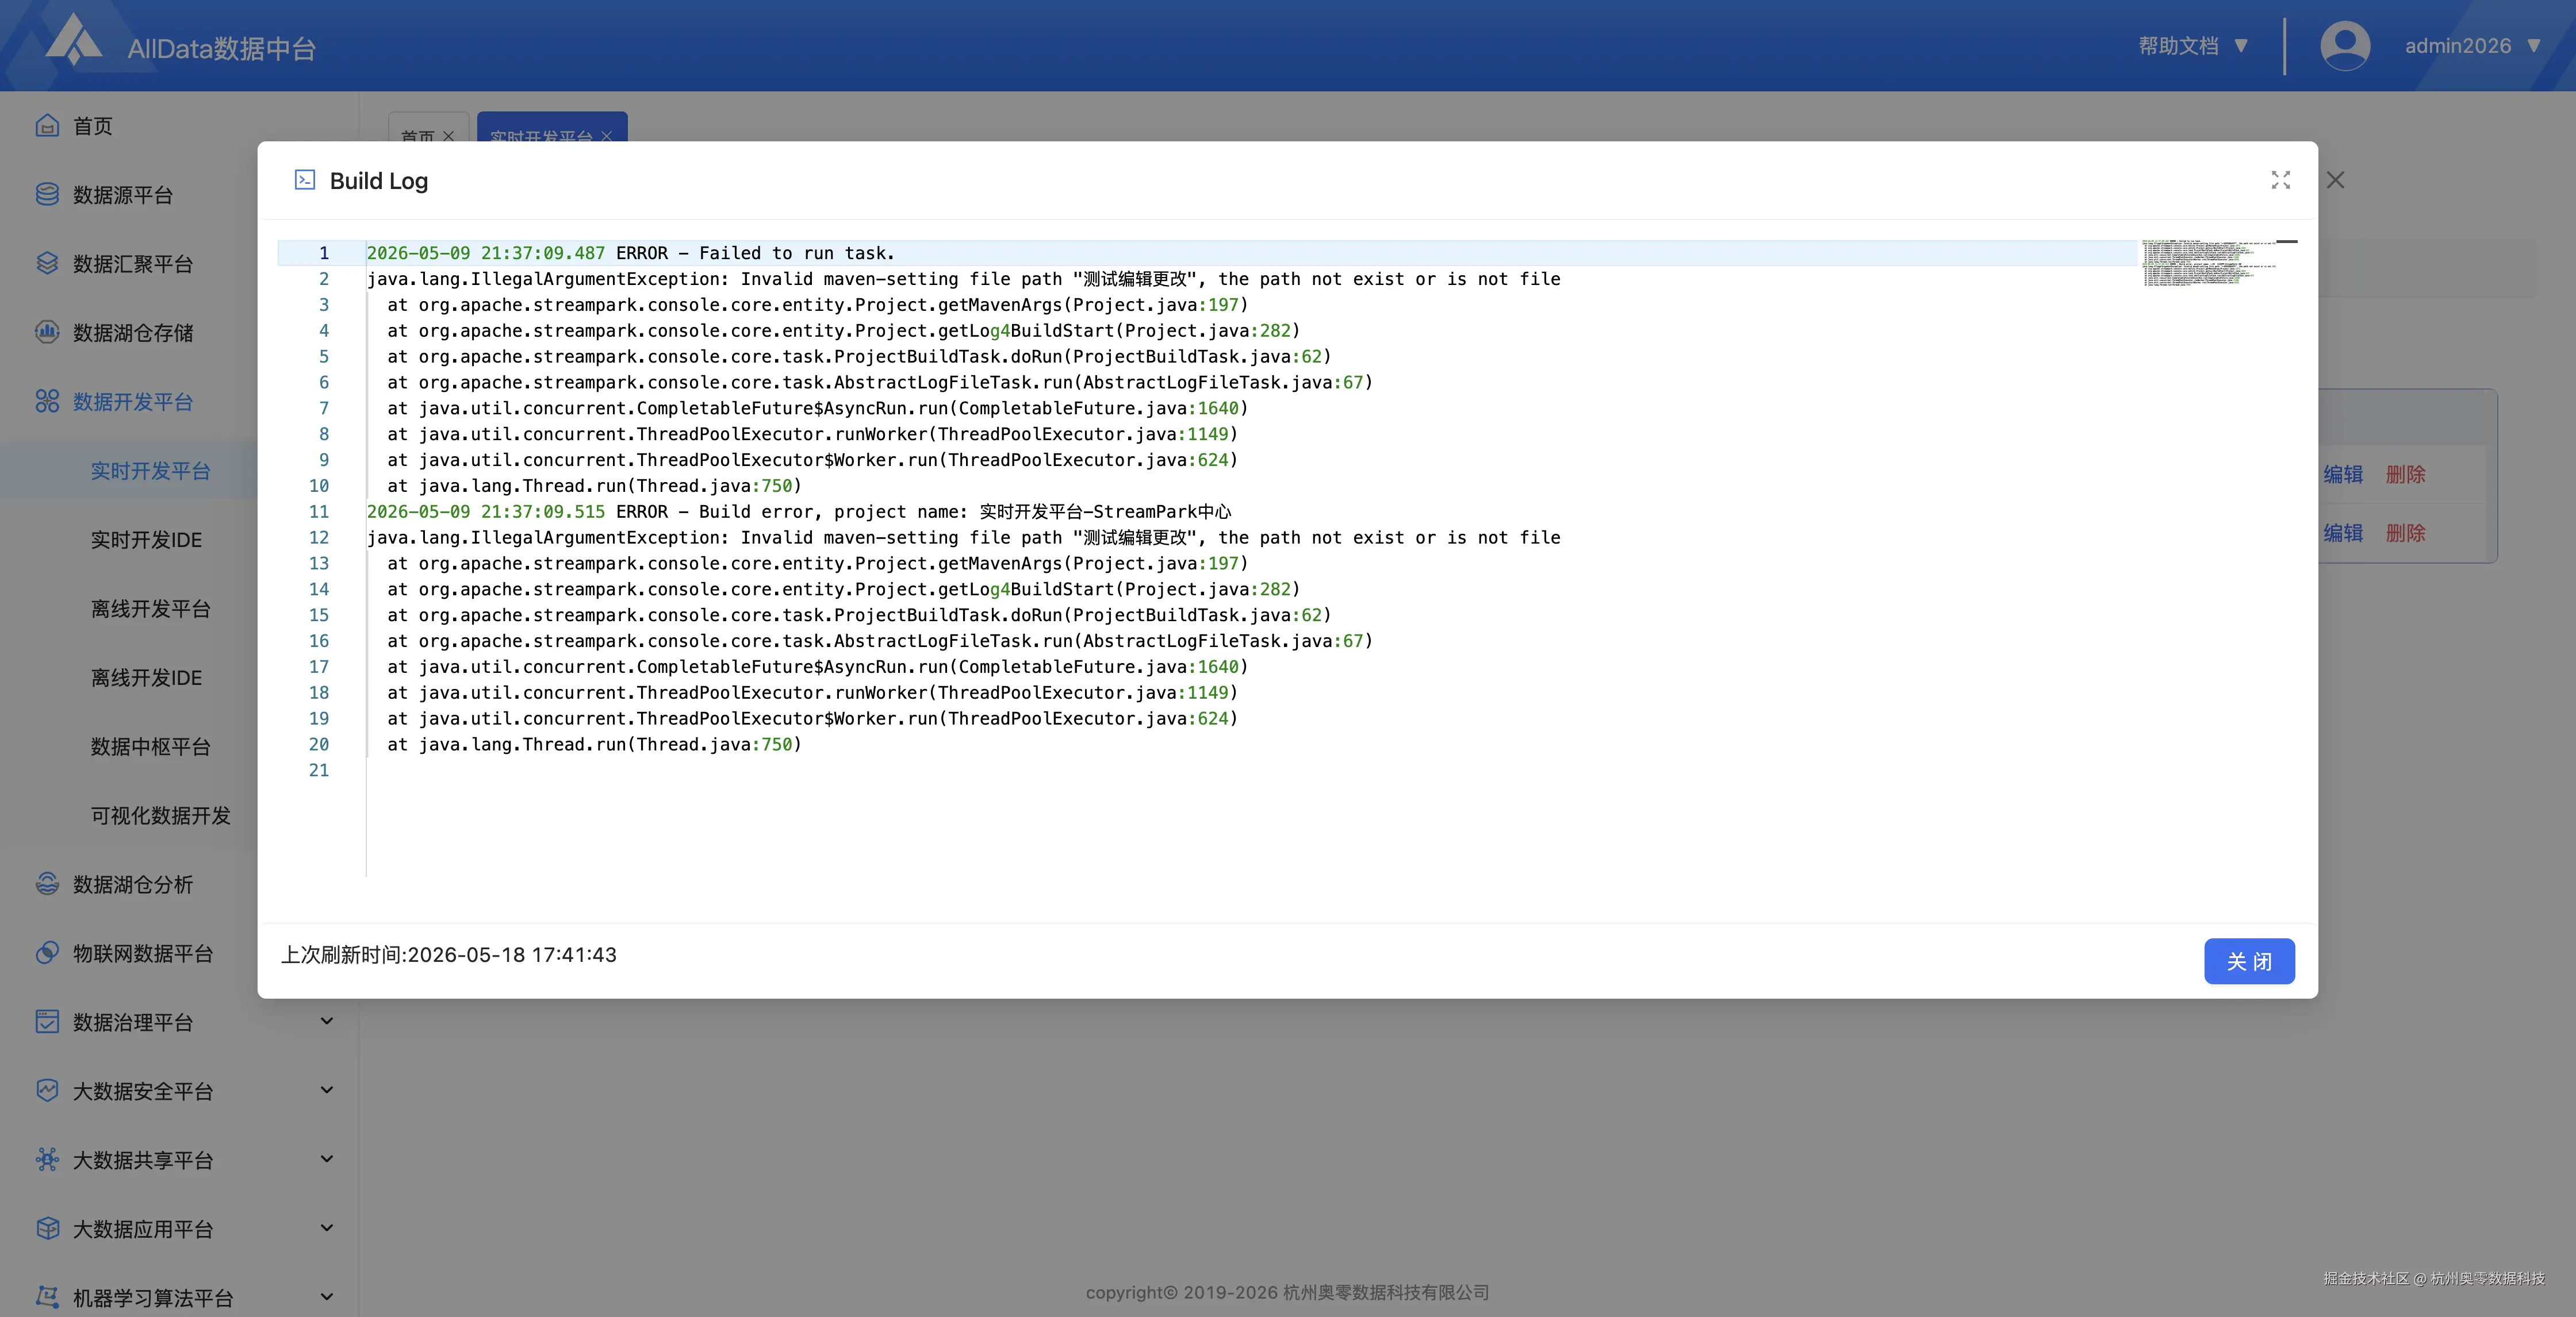
Task: Click the 物联网数据平台 sidebar icon
Action: (x=47, y=952)
